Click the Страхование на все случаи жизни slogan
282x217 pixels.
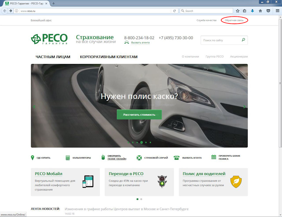[x=96, y=39]
